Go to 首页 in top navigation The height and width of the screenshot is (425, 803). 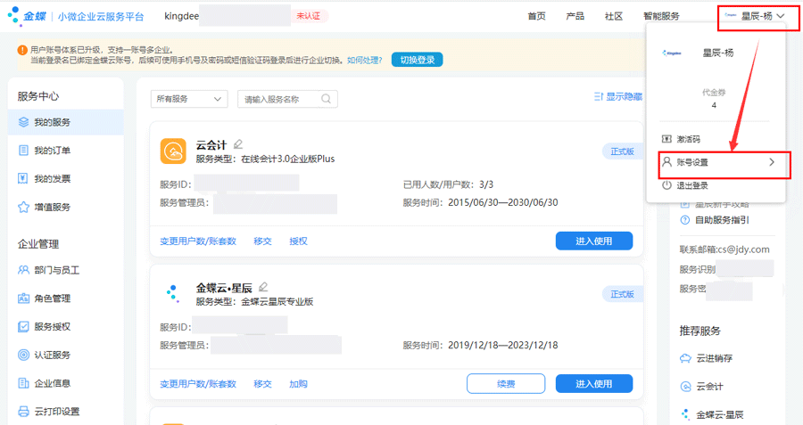[x=537, y=16]
